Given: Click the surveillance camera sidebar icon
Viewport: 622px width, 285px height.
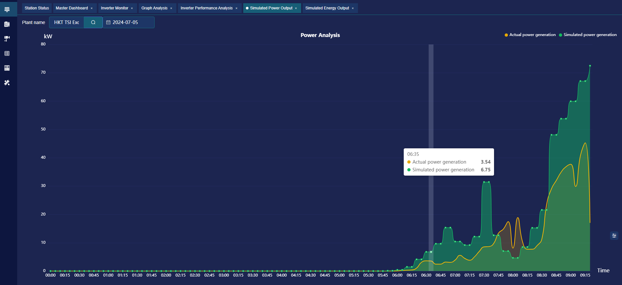Looking at the screenshot, I should 7,39.
